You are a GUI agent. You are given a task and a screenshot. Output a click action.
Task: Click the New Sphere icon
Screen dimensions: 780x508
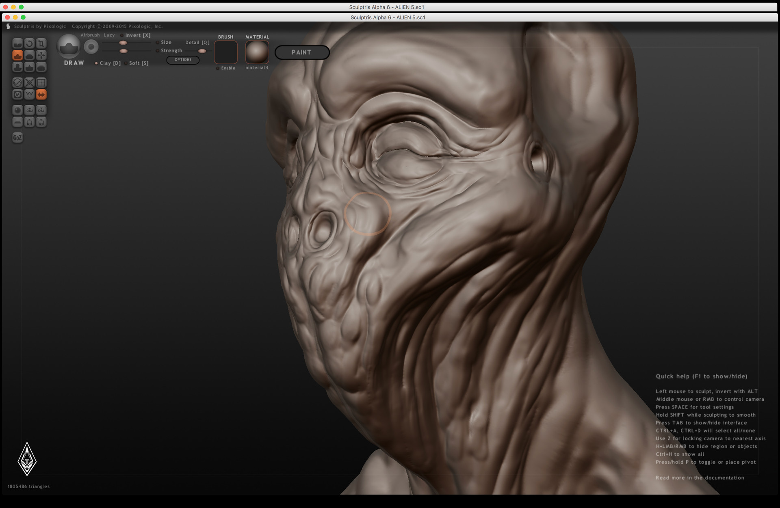(17, 110)
